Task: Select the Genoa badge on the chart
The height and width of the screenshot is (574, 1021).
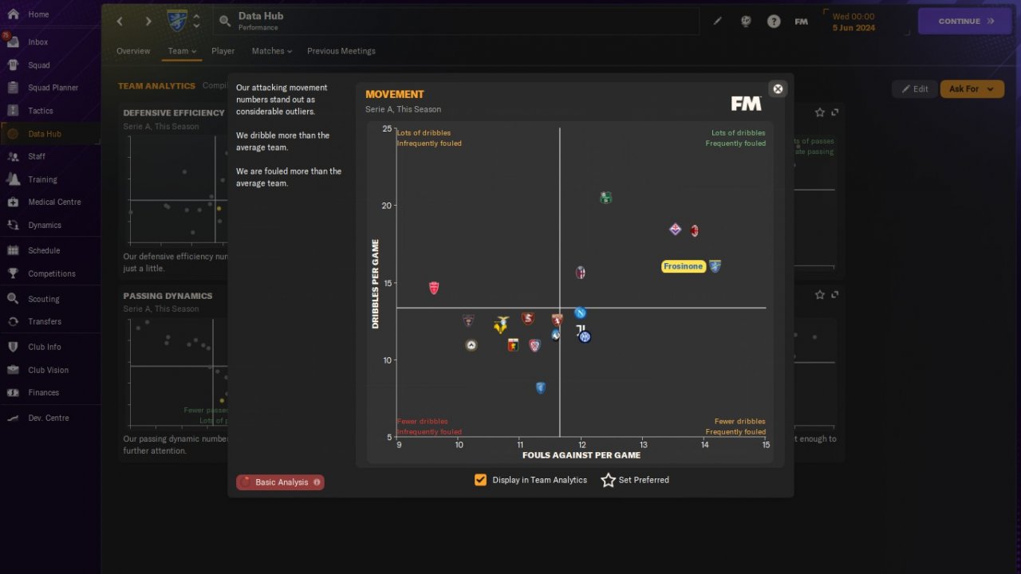Action: click(513, 345)
